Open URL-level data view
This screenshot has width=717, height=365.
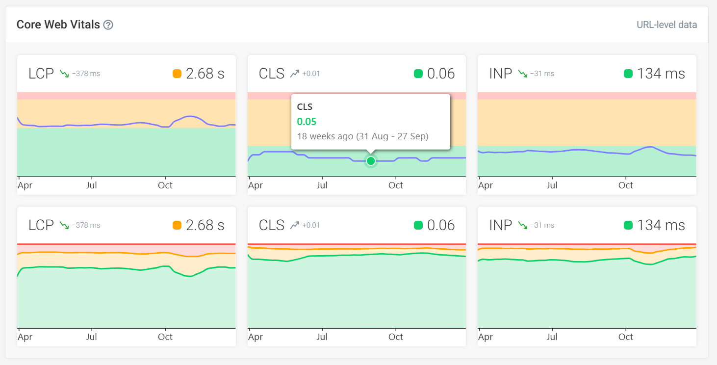coord(666,25)
